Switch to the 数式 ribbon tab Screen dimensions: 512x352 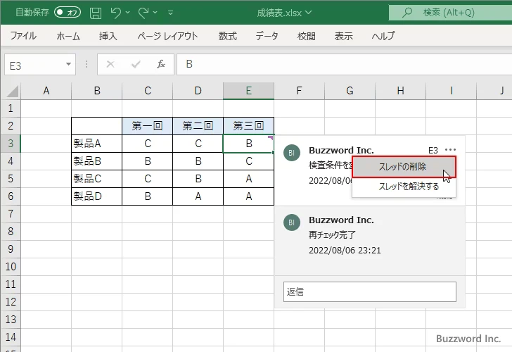coord(227,36)
